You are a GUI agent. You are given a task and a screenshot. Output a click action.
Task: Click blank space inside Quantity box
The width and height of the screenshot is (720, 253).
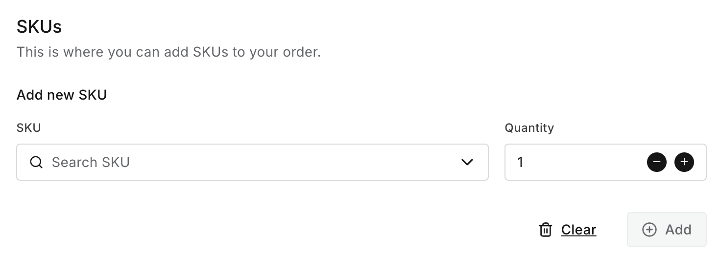click(588, 162)
